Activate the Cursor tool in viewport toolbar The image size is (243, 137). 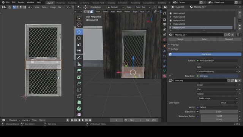tap(79, 25)
